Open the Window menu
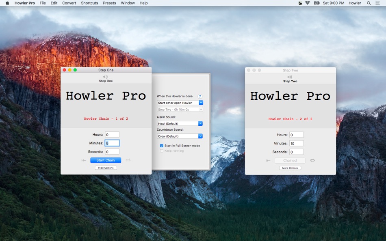 (128, 3)
